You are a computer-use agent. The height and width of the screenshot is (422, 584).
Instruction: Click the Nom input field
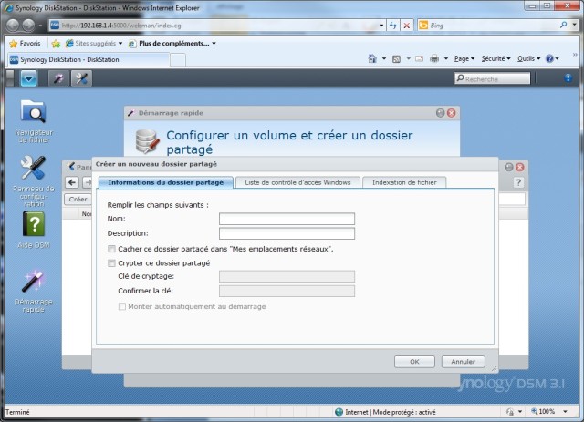click(287, 219)
